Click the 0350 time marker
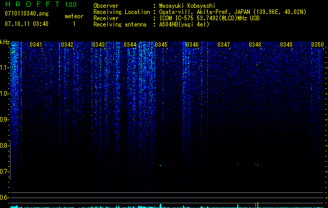 [318, 45]
